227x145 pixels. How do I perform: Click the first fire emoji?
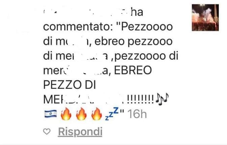coord(66,114)
